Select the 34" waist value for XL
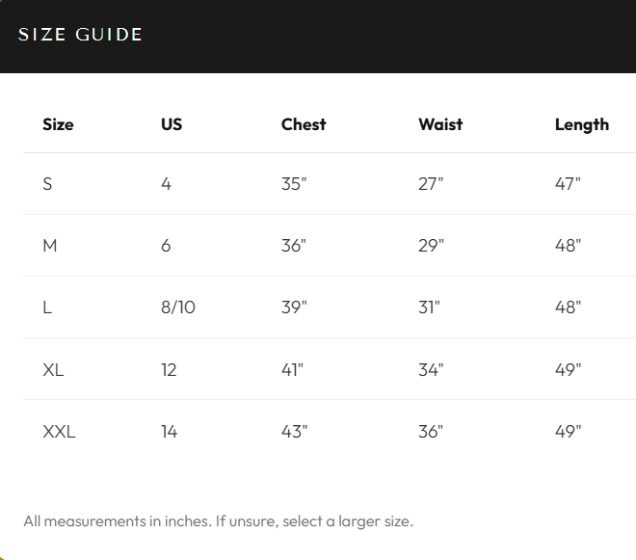 pyautogui.click(x=431, y=369)
